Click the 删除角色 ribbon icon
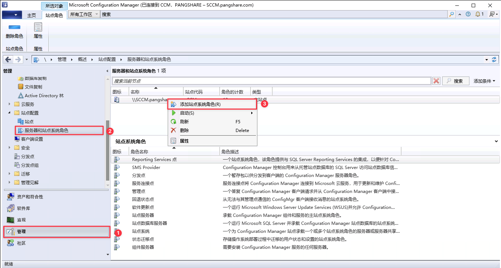 click(14, 27)
